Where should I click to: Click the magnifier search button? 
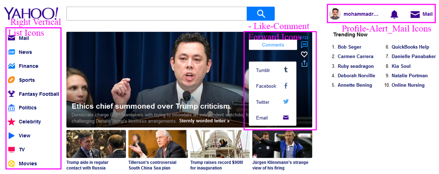(x=260, y=14)
